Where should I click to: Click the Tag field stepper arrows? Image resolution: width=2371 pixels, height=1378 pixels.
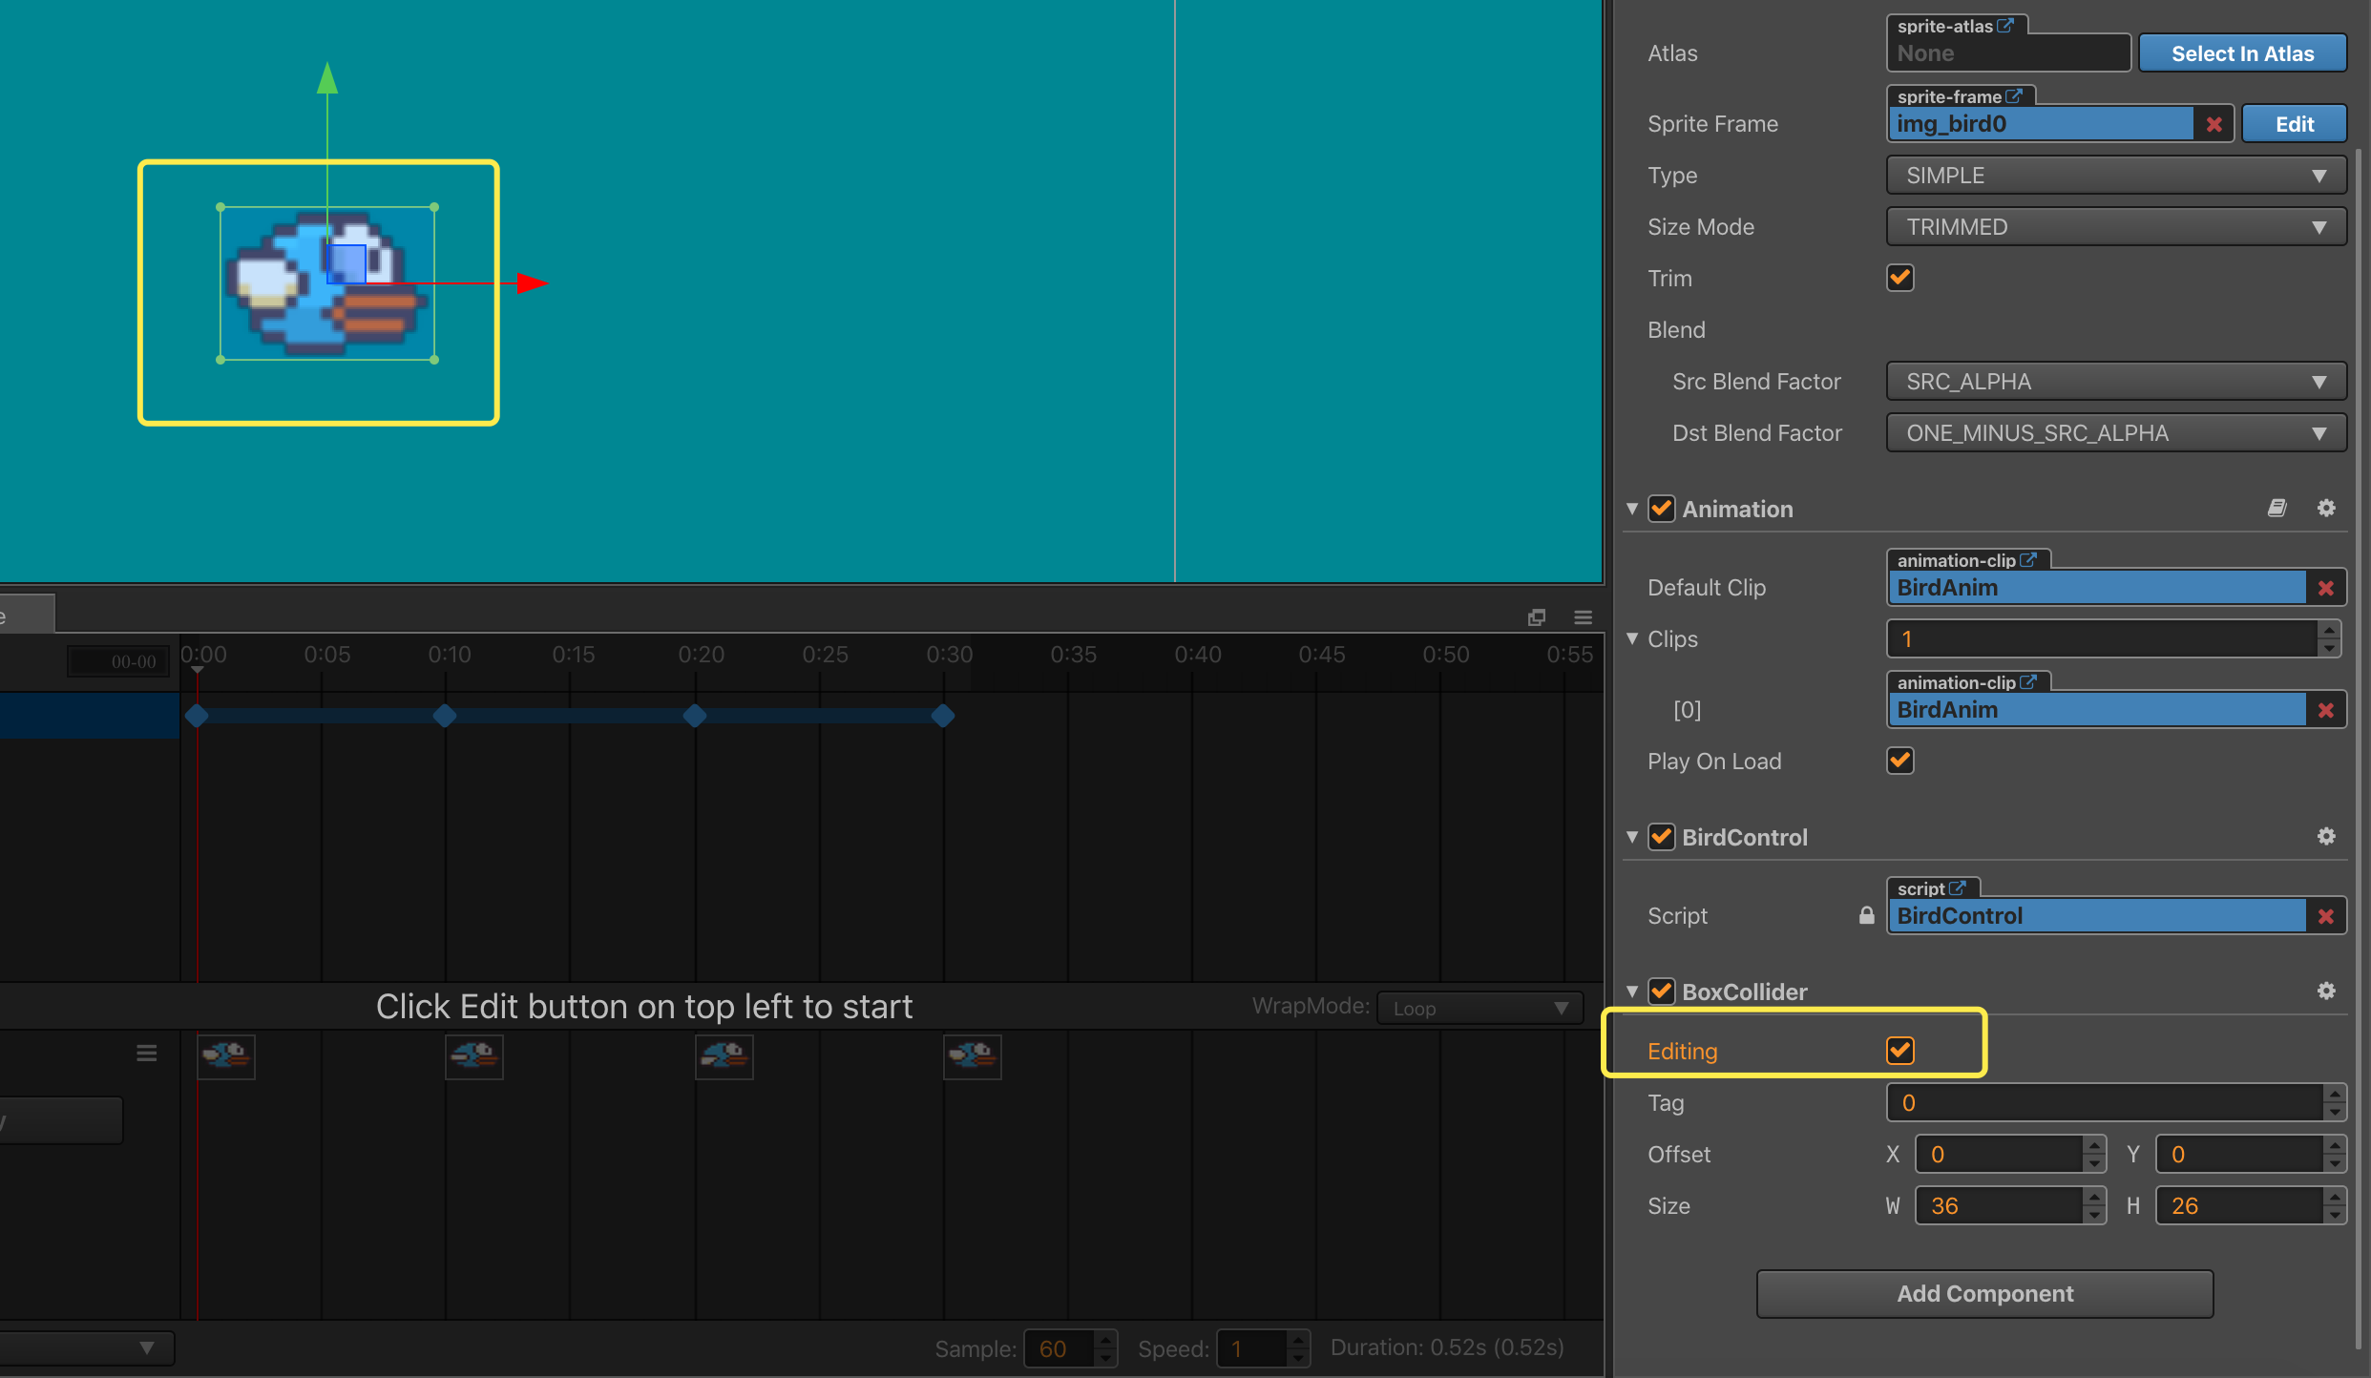2335,1103
